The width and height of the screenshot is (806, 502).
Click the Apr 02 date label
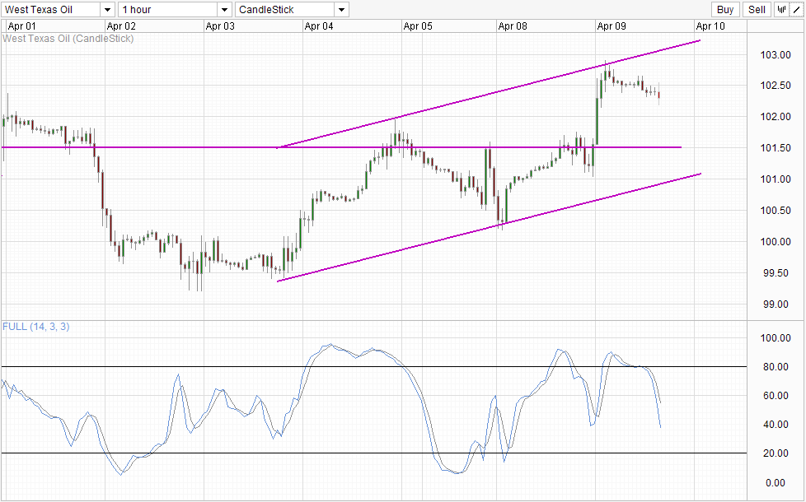pyautogui.click(x=121, y=26)
